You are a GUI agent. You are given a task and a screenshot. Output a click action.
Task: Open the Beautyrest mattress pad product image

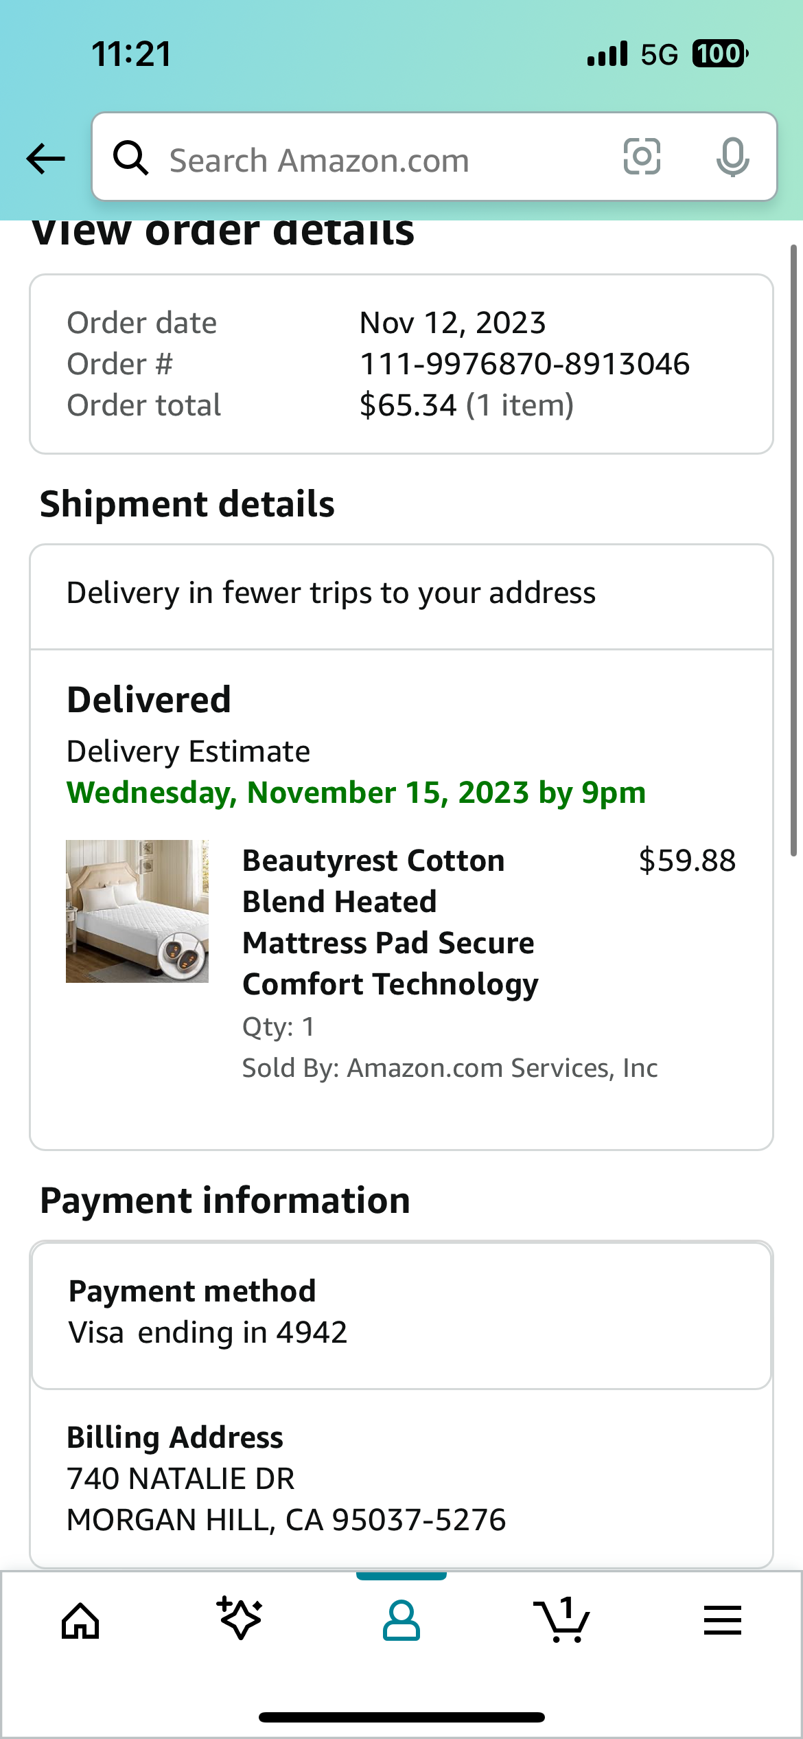[137, 911]
